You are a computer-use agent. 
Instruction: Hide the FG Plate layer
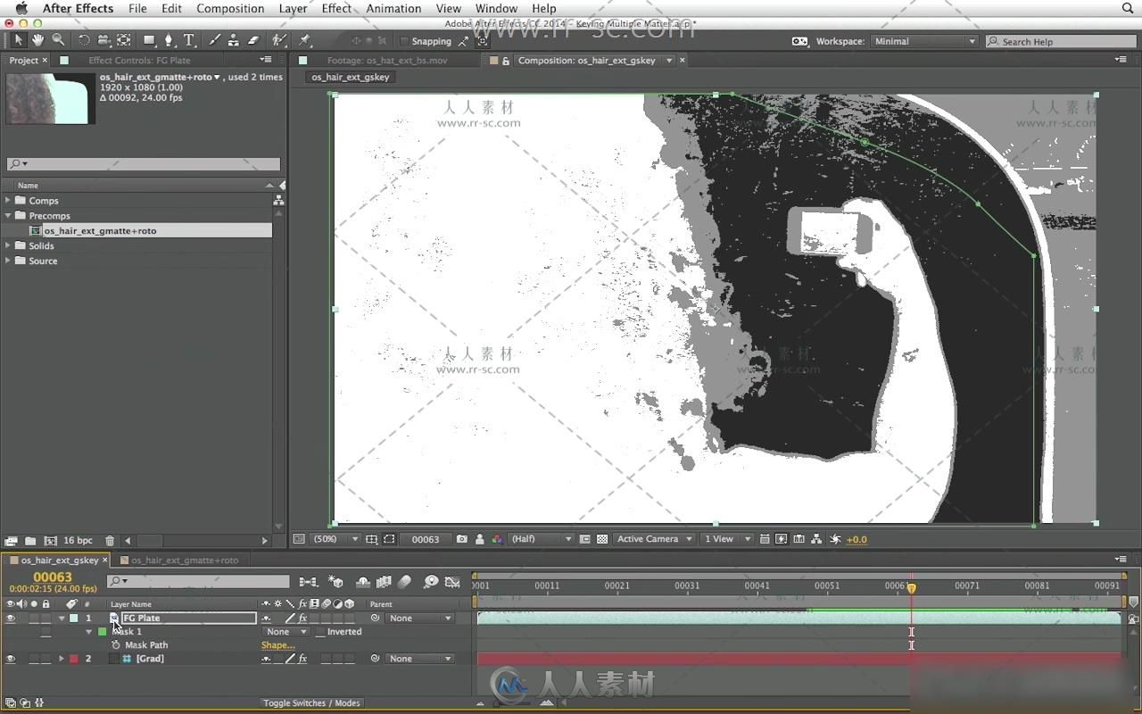[x=11, y=619]
